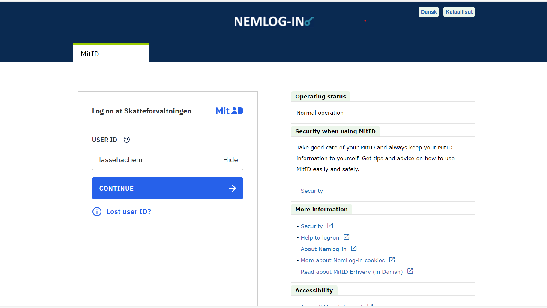The image size is (547, 308).
Task: Click the info icon beside Lost user ID
Action: pyautogui.click(x=97, y=212)
